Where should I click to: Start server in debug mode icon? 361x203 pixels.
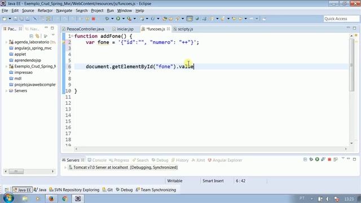311,159
